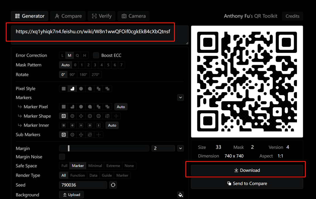Choose circle Marker Inner icon
Image resolution: width=316 pixels, height=199 pixels.
(x=72, y=125)
